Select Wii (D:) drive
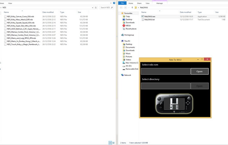The width and height of the screenshot is (228, 145). click(x=128, y=66)
